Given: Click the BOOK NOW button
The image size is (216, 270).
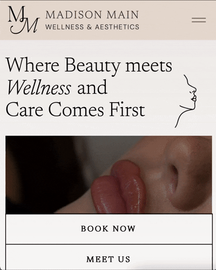Looking at the screenshot, I should [109, 229].
